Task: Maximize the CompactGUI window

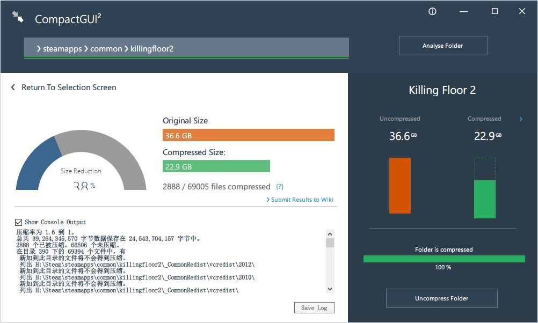Action: [x=495, y=11]
